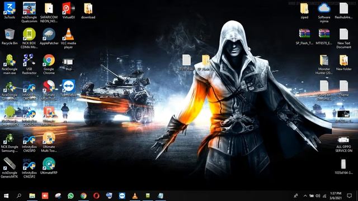Open the UltimateFRP shortcut

click(49, 166)
